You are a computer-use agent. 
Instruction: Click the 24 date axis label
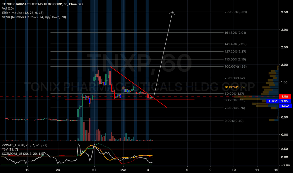point(58,170)
